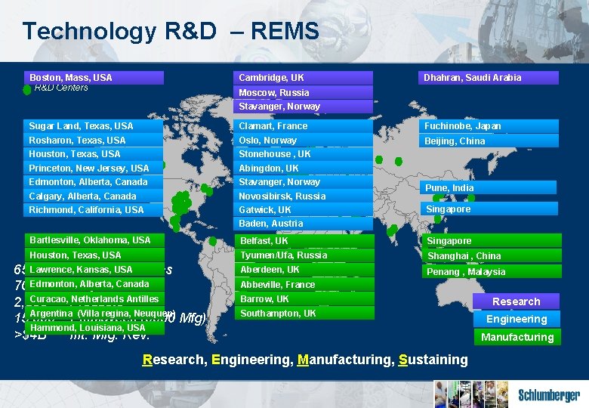This screenshot has width=589, height=408.
Task: Click the 'Research, Engineering, Manufacturing, Sustaining' caption
Action: (305, 360)
